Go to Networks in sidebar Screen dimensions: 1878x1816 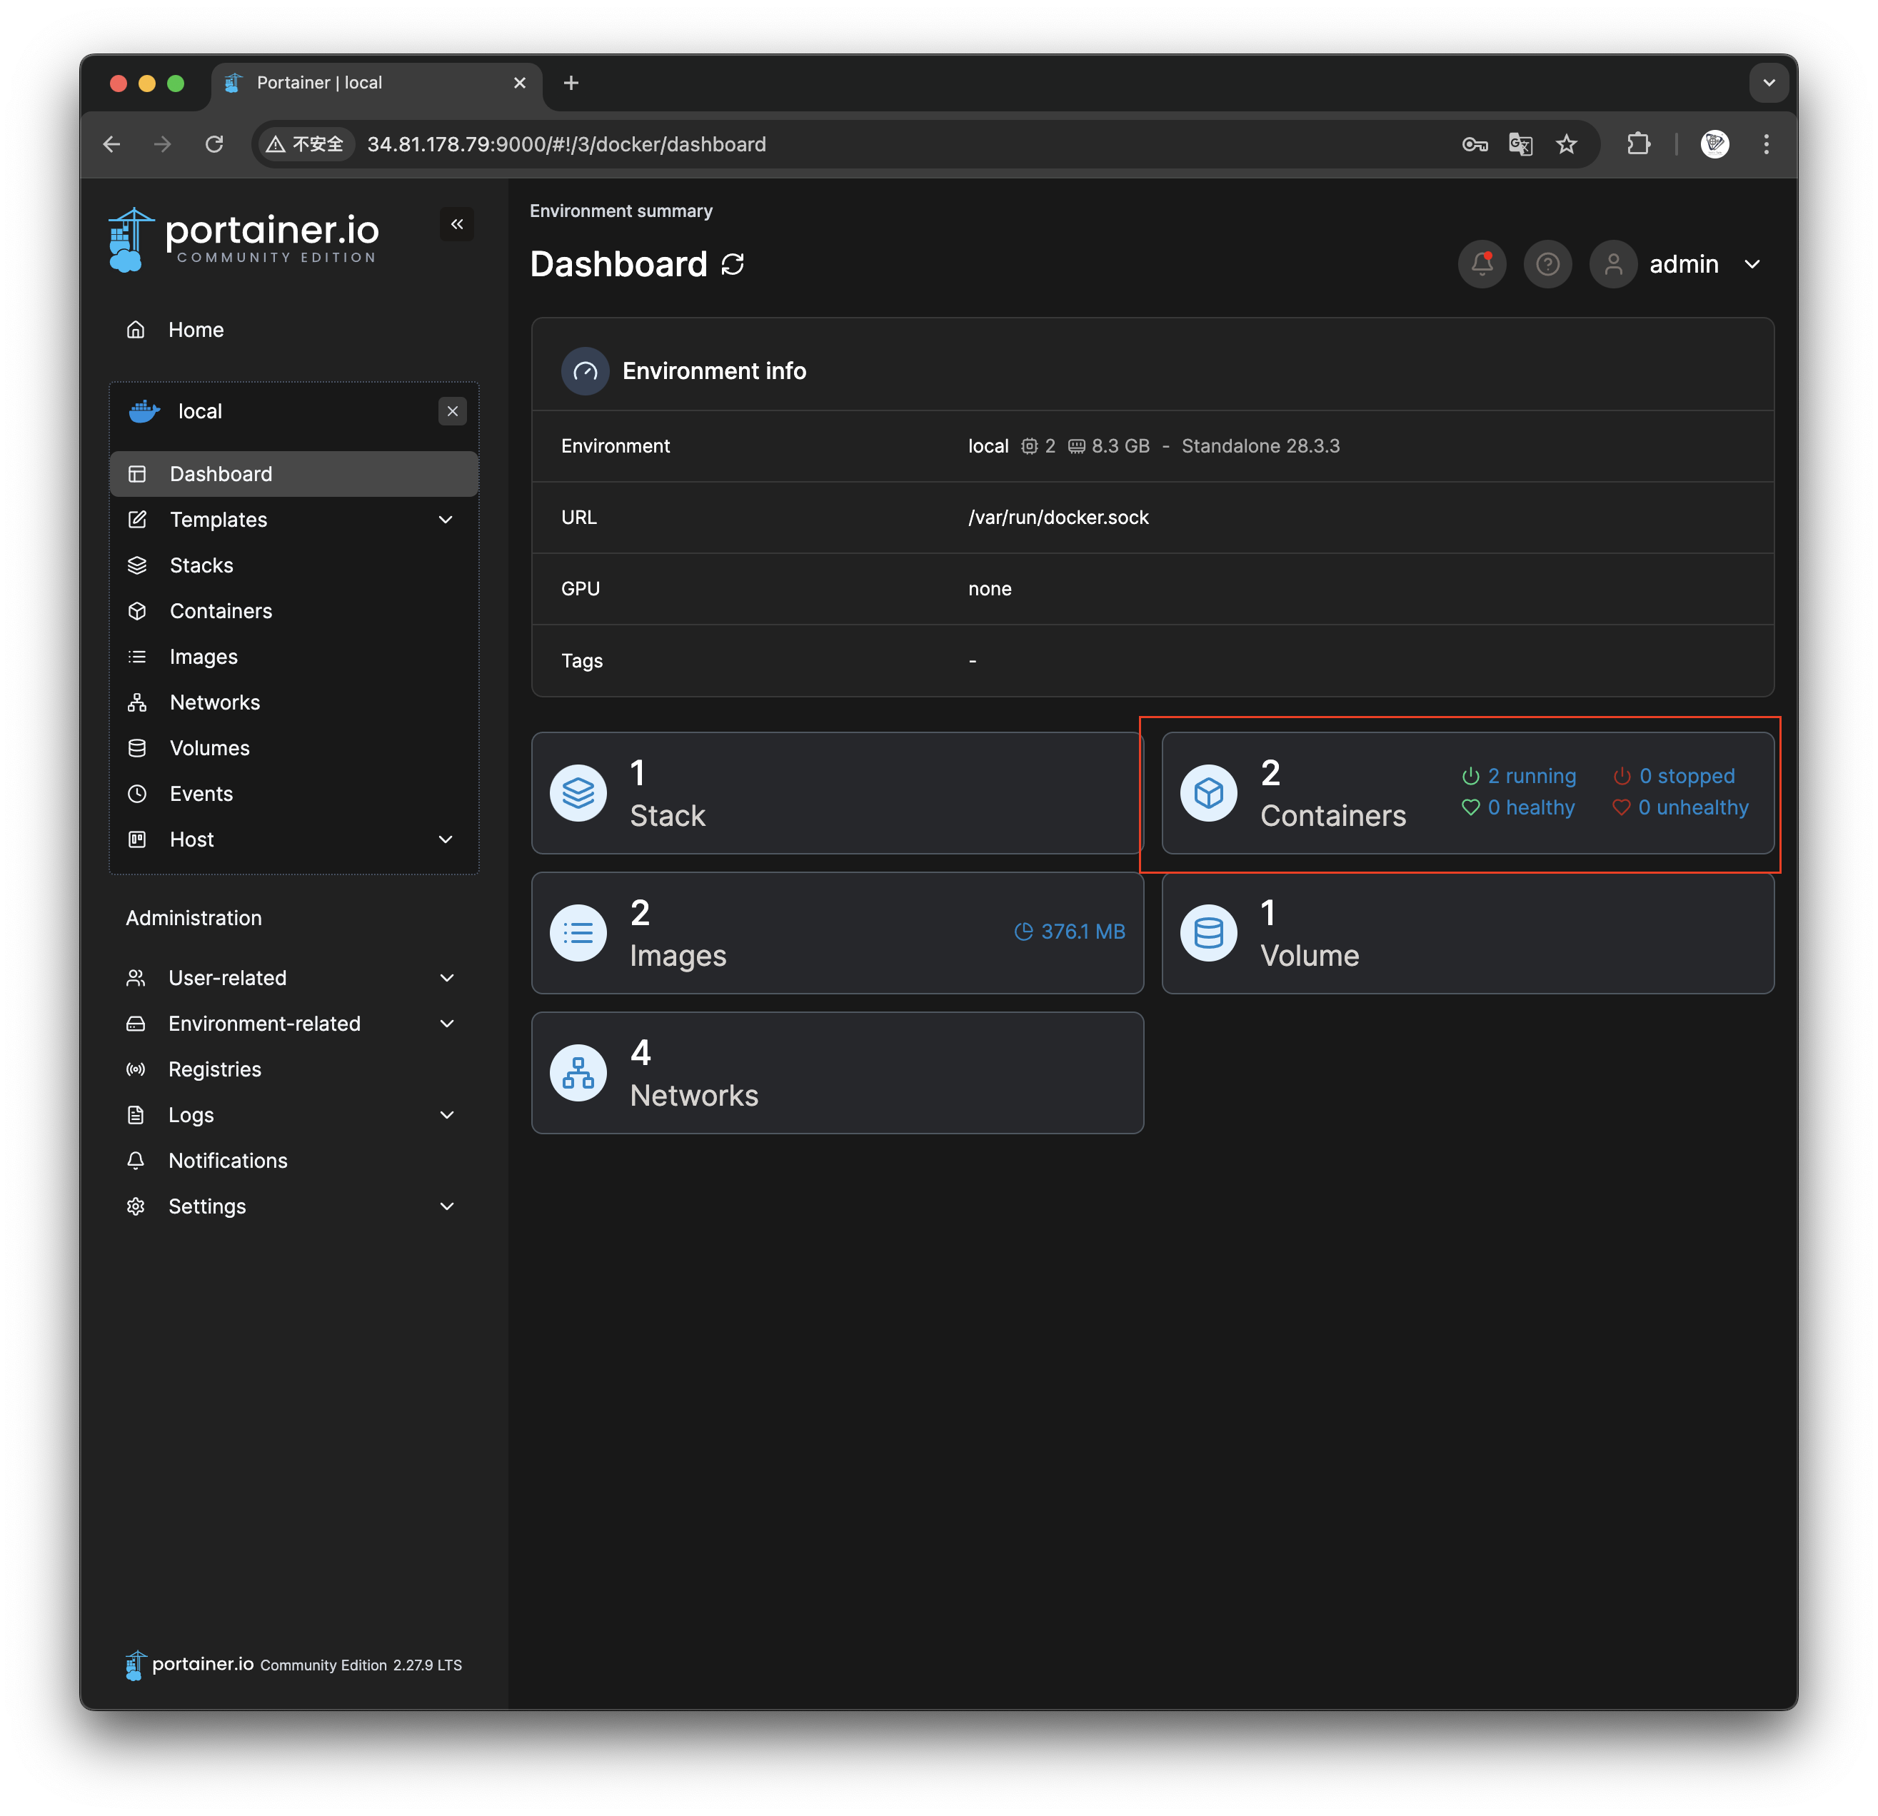215,703
